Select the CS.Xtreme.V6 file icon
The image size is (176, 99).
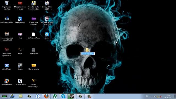point(34,35)
